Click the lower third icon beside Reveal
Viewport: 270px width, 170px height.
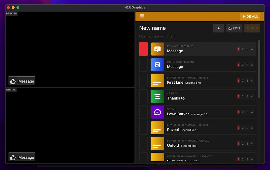(x=157, y=128)
